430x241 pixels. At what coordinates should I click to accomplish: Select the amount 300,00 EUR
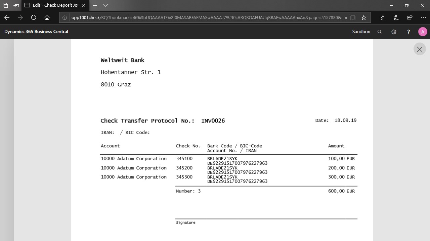pos(341,177)
